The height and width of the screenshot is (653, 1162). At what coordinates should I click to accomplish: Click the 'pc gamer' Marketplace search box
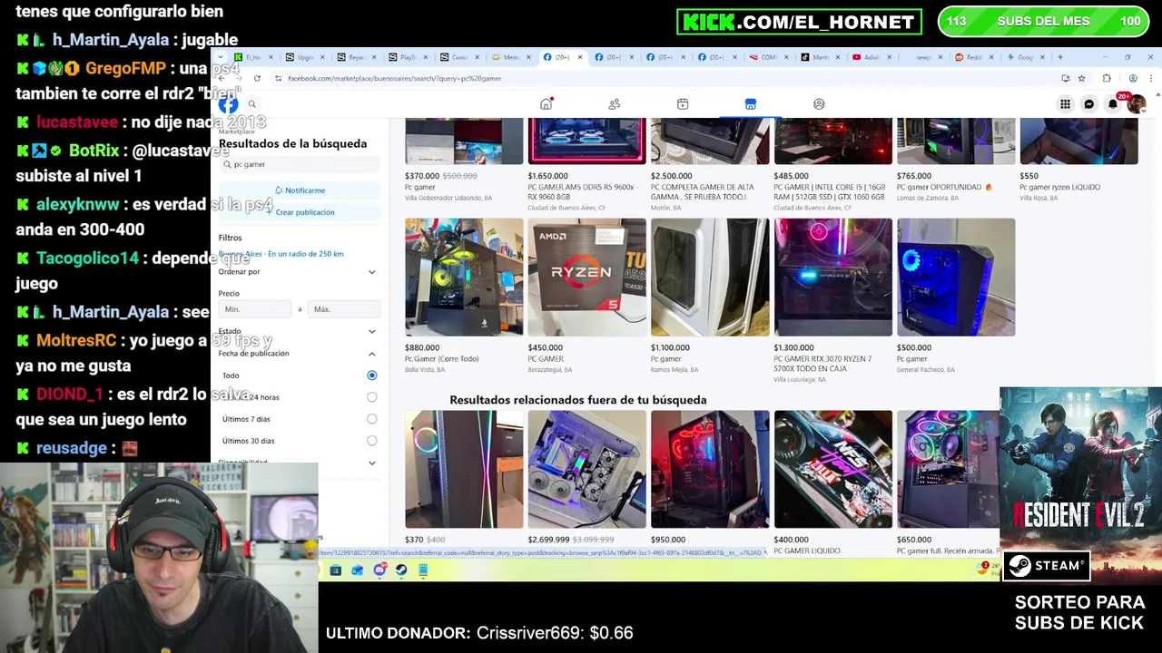(300, 164)
